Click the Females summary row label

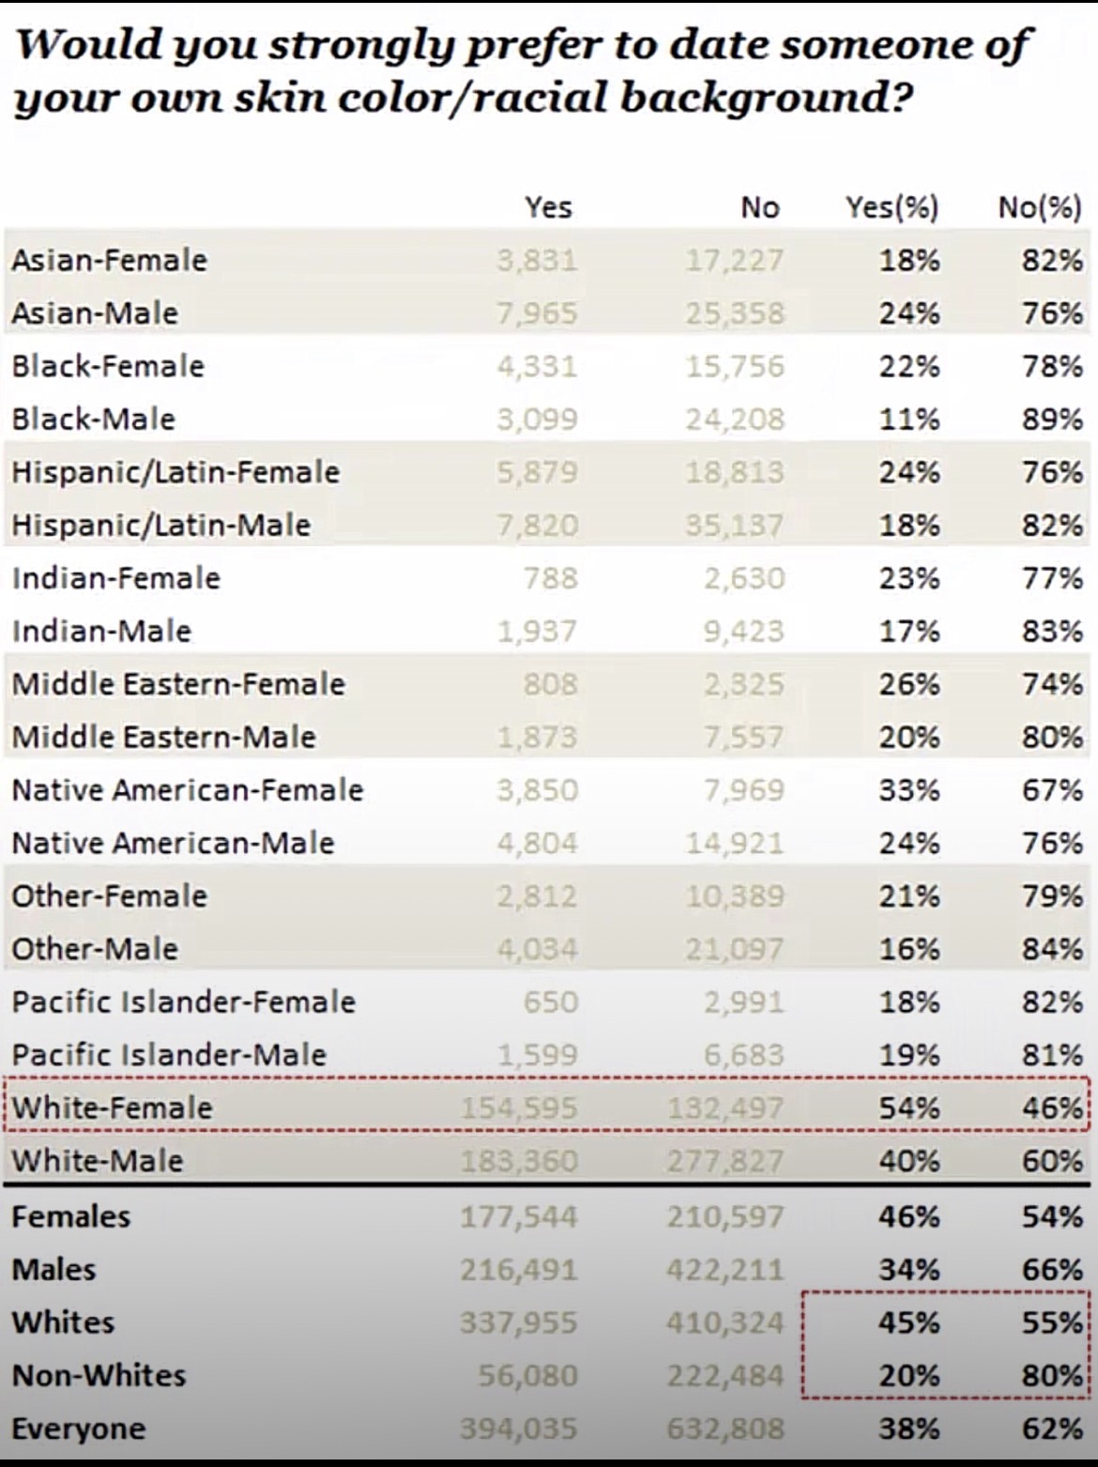pos(71,1217)
